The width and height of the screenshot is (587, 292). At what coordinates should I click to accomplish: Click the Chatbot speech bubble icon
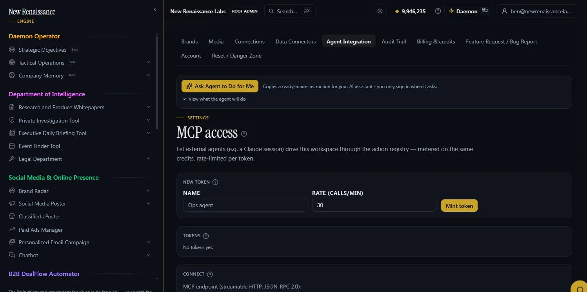point(12,255)
